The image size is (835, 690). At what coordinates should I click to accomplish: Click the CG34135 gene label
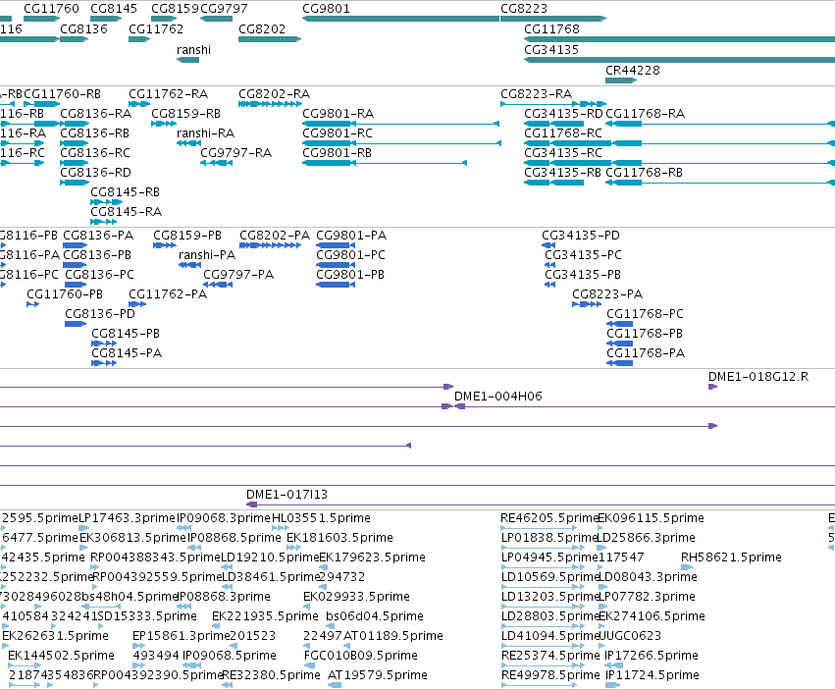[551, 50]
